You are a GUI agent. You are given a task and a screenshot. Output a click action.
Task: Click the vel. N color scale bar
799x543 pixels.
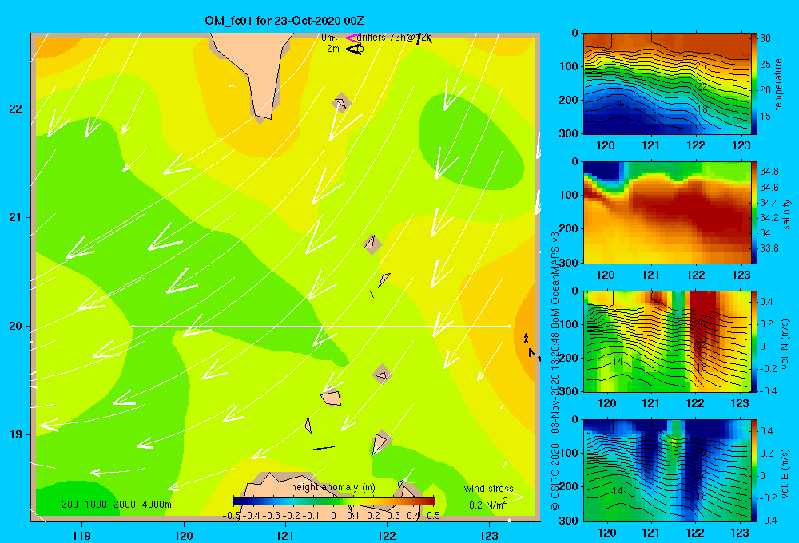pos(754,342)
